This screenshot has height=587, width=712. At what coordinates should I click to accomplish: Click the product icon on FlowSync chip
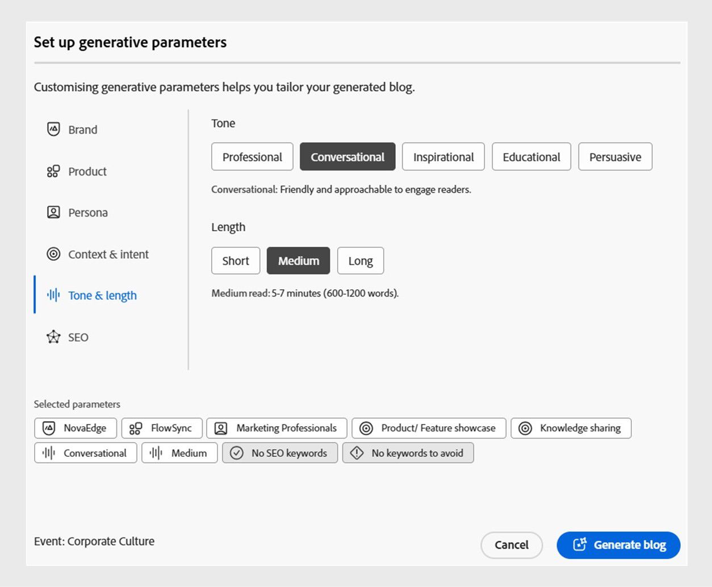tap(136, 428)
